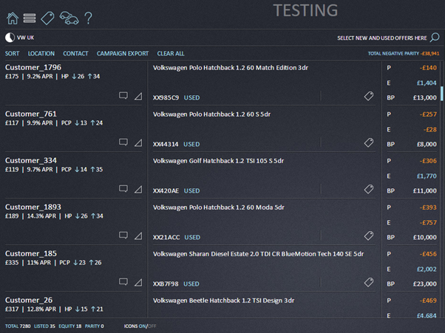Click Select New and Used Offers Here
The width and height of the screenshot is (445, 333).
point(382,38)
